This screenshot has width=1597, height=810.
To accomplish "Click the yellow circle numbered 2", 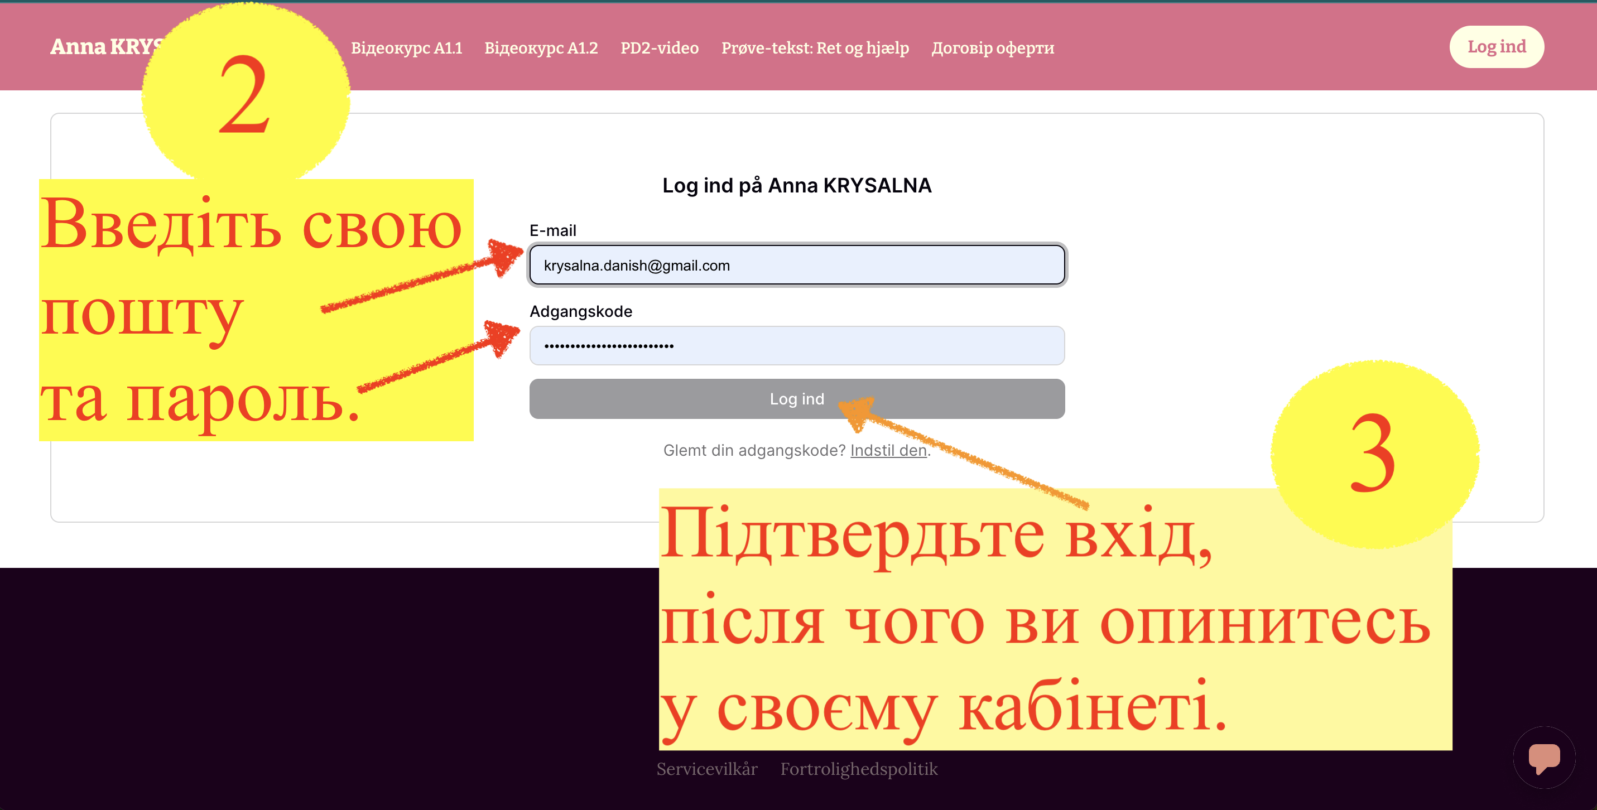I will pyautogui.click(x=246, y=93).
